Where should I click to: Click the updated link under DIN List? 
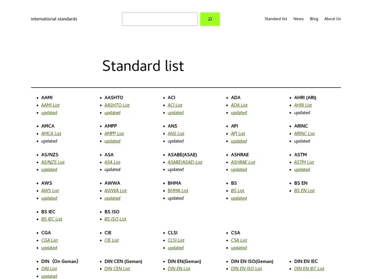tap(49, 276)
